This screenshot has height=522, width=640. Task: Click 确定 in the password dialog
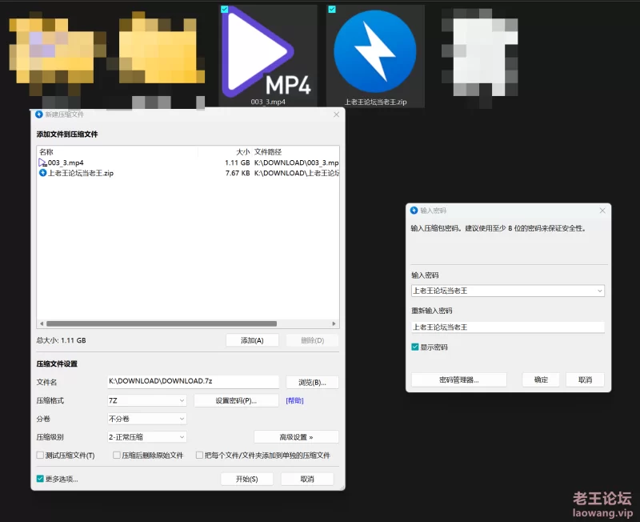[x=541, y=379]
